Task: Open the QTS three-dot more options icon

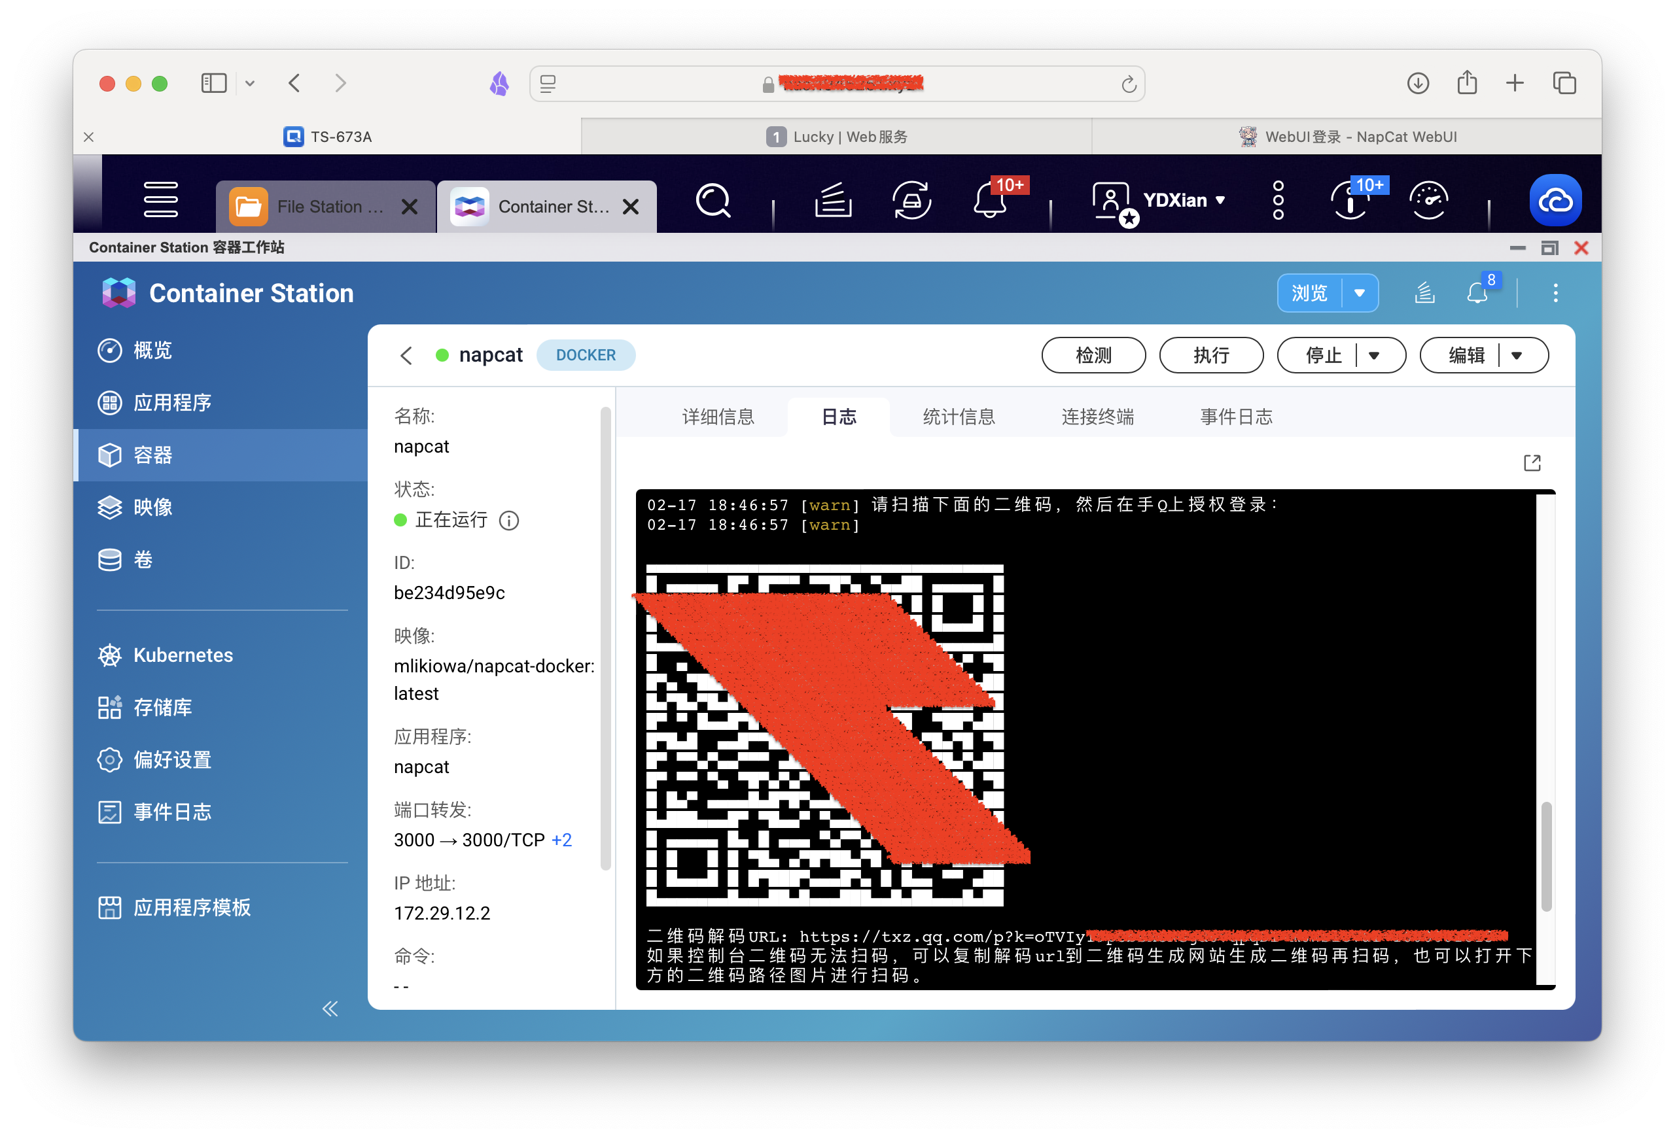Action: (1278, 200)
